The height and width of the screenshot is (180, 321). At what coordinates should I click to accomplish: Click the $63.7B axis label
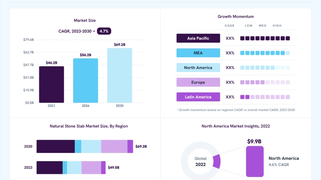click(x=29, y=52)
